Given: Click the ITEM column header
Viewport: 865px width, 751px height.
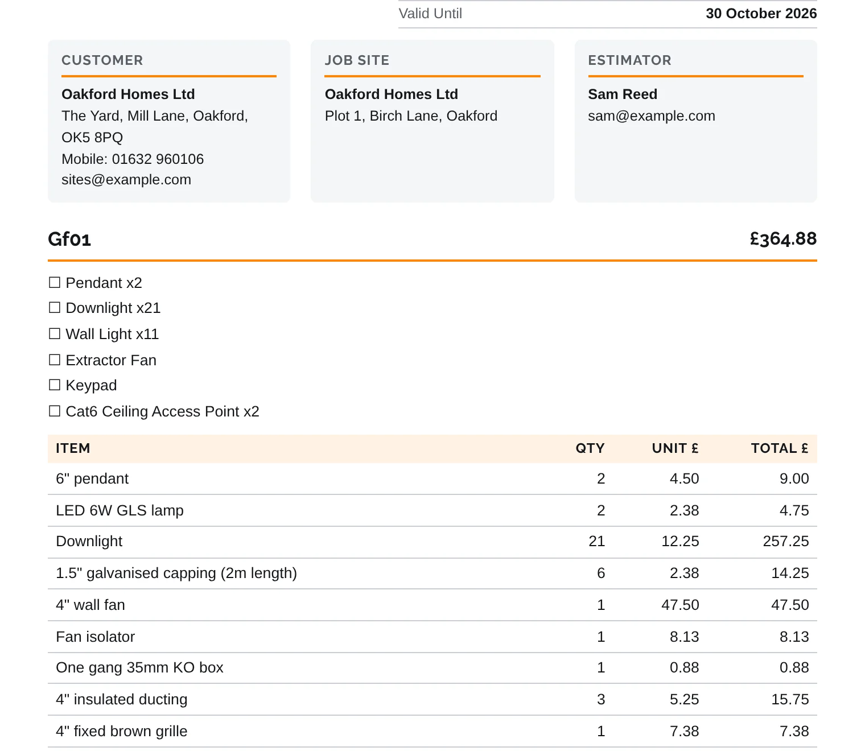Looking at the screenshot, I should 73,448.
